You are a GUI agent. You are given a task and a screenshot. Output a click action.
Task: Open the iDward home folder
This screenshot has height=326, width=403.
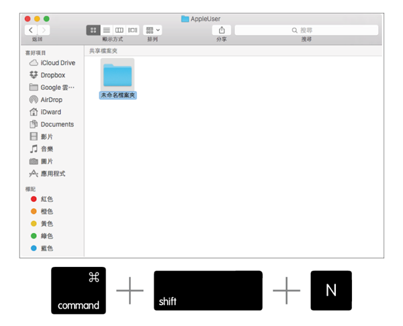(45, 112)
